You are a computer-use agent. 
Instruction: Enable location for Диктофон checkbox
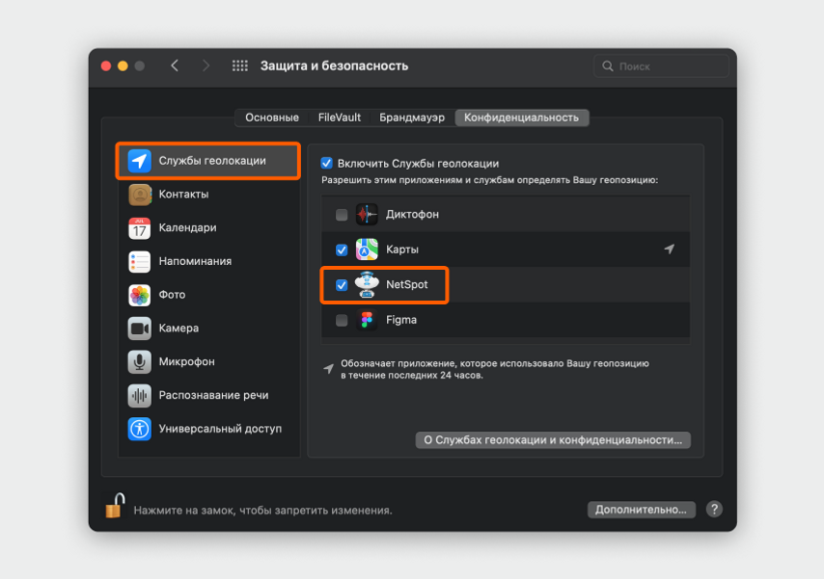point(342,215)
